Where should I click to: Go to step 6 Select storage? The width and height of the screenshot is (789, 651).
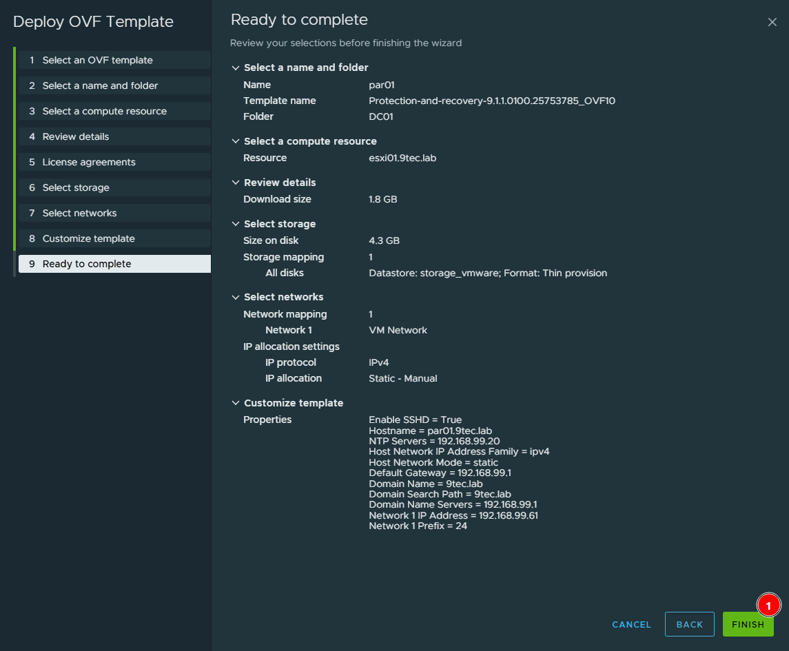114,187
